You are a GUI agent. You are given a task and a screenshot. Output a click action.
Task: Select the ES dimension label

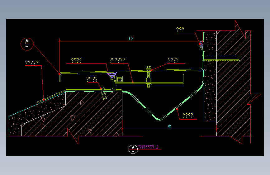click(131, 39)
